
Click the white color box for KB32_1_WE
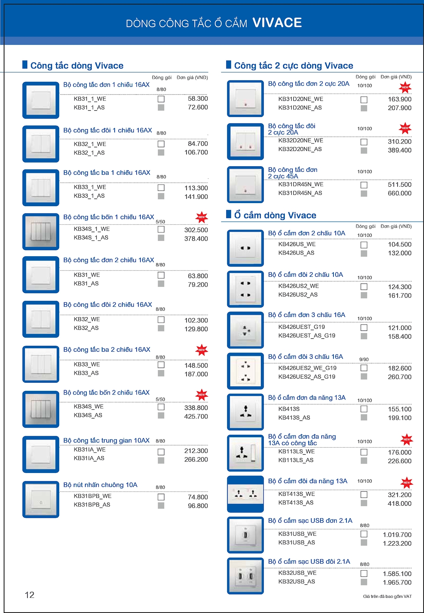tap(161, 144)
